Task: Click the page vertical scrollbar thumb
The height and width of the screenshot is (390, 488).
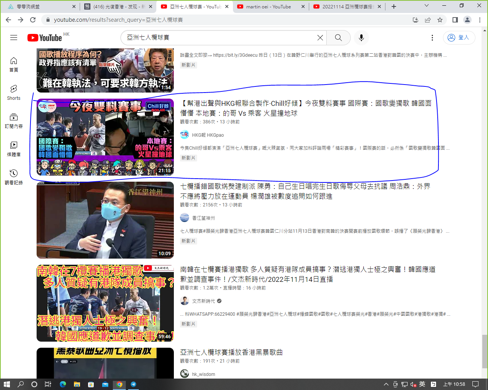Action: pyautogui.click(x=485, y=351)
